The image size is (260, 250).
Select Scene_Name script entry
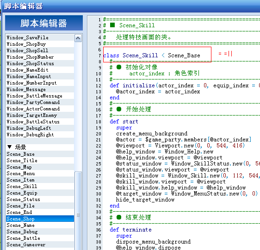tap(40, 225)
